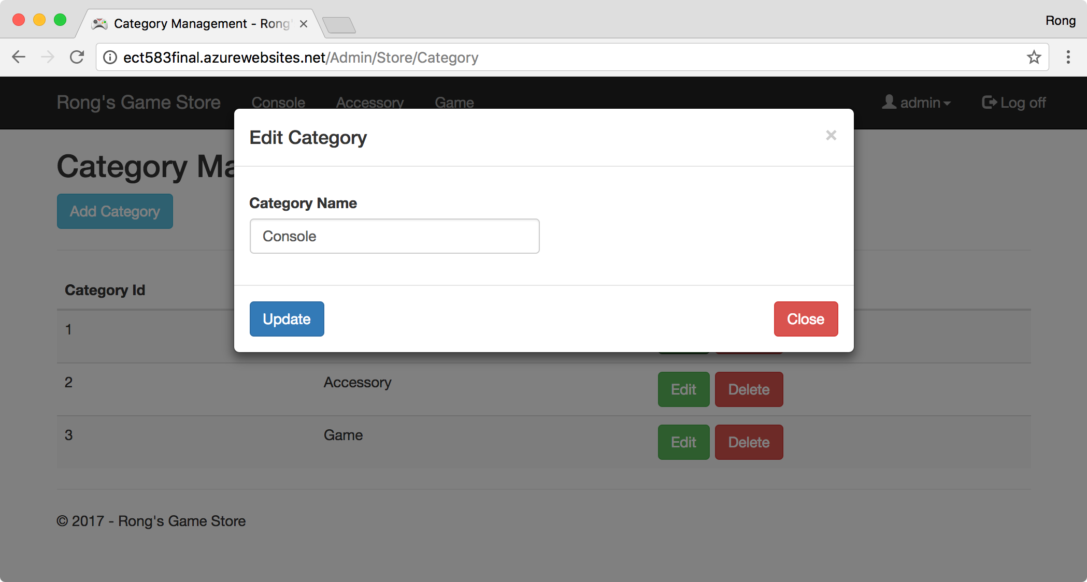Click category id 3 cell
Image resolution: width=1087 pixels, height=582 pixels.
pyautogui.click(x=68, y=435)
